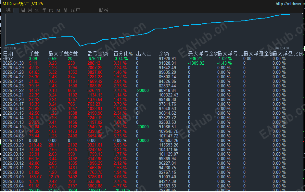Click the 日期 column header
The width and height of the screenshot is (305, 192).
(x=8, y=54)
